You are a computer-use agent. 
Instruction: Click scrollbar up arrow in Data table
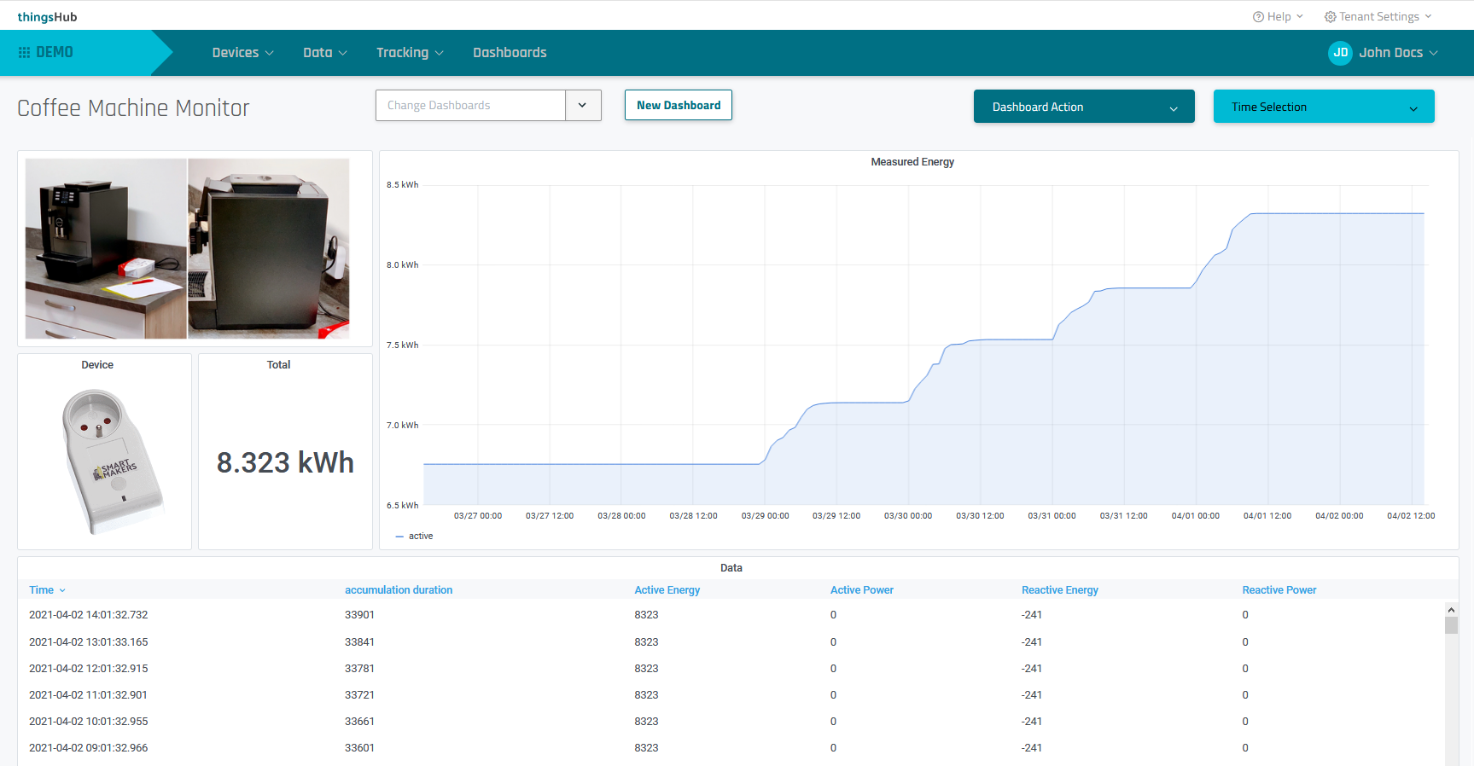click(x=1451, y=610)
